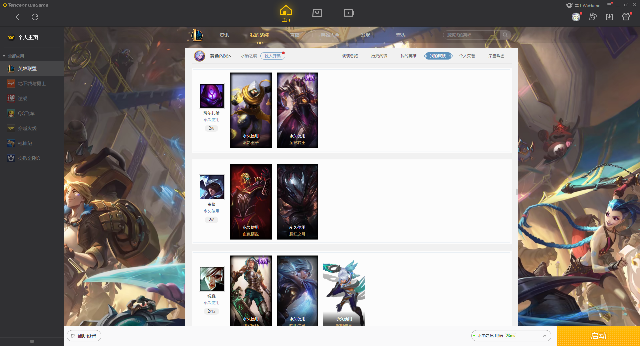Viewport: 640px width, 346px height.
Task: Select 英雄联盟 in the sidebar
Action: point(32,69)
